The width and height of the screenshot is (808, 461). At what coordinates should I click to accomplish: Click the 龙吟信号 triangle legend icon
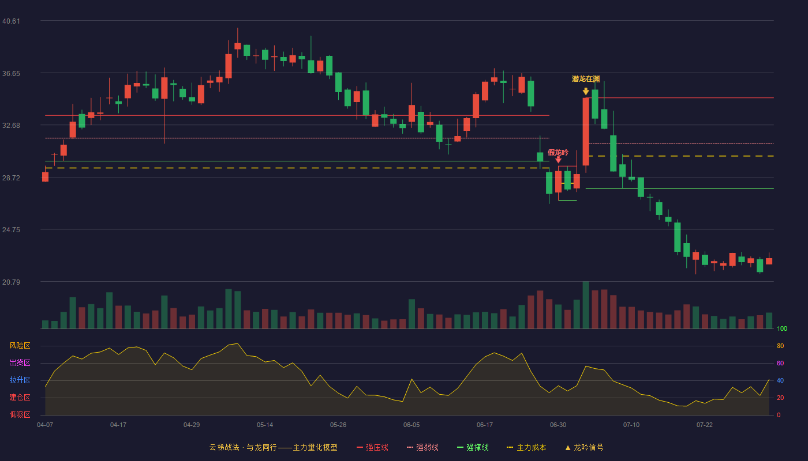click(568, 447)
